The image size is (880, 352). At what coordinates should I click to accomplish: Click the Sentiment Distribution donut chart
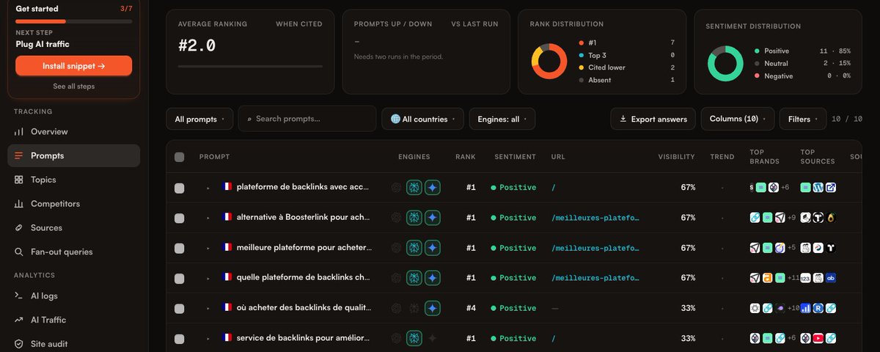726,63
